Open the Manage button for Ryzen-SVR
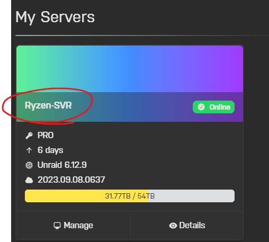 73,226
